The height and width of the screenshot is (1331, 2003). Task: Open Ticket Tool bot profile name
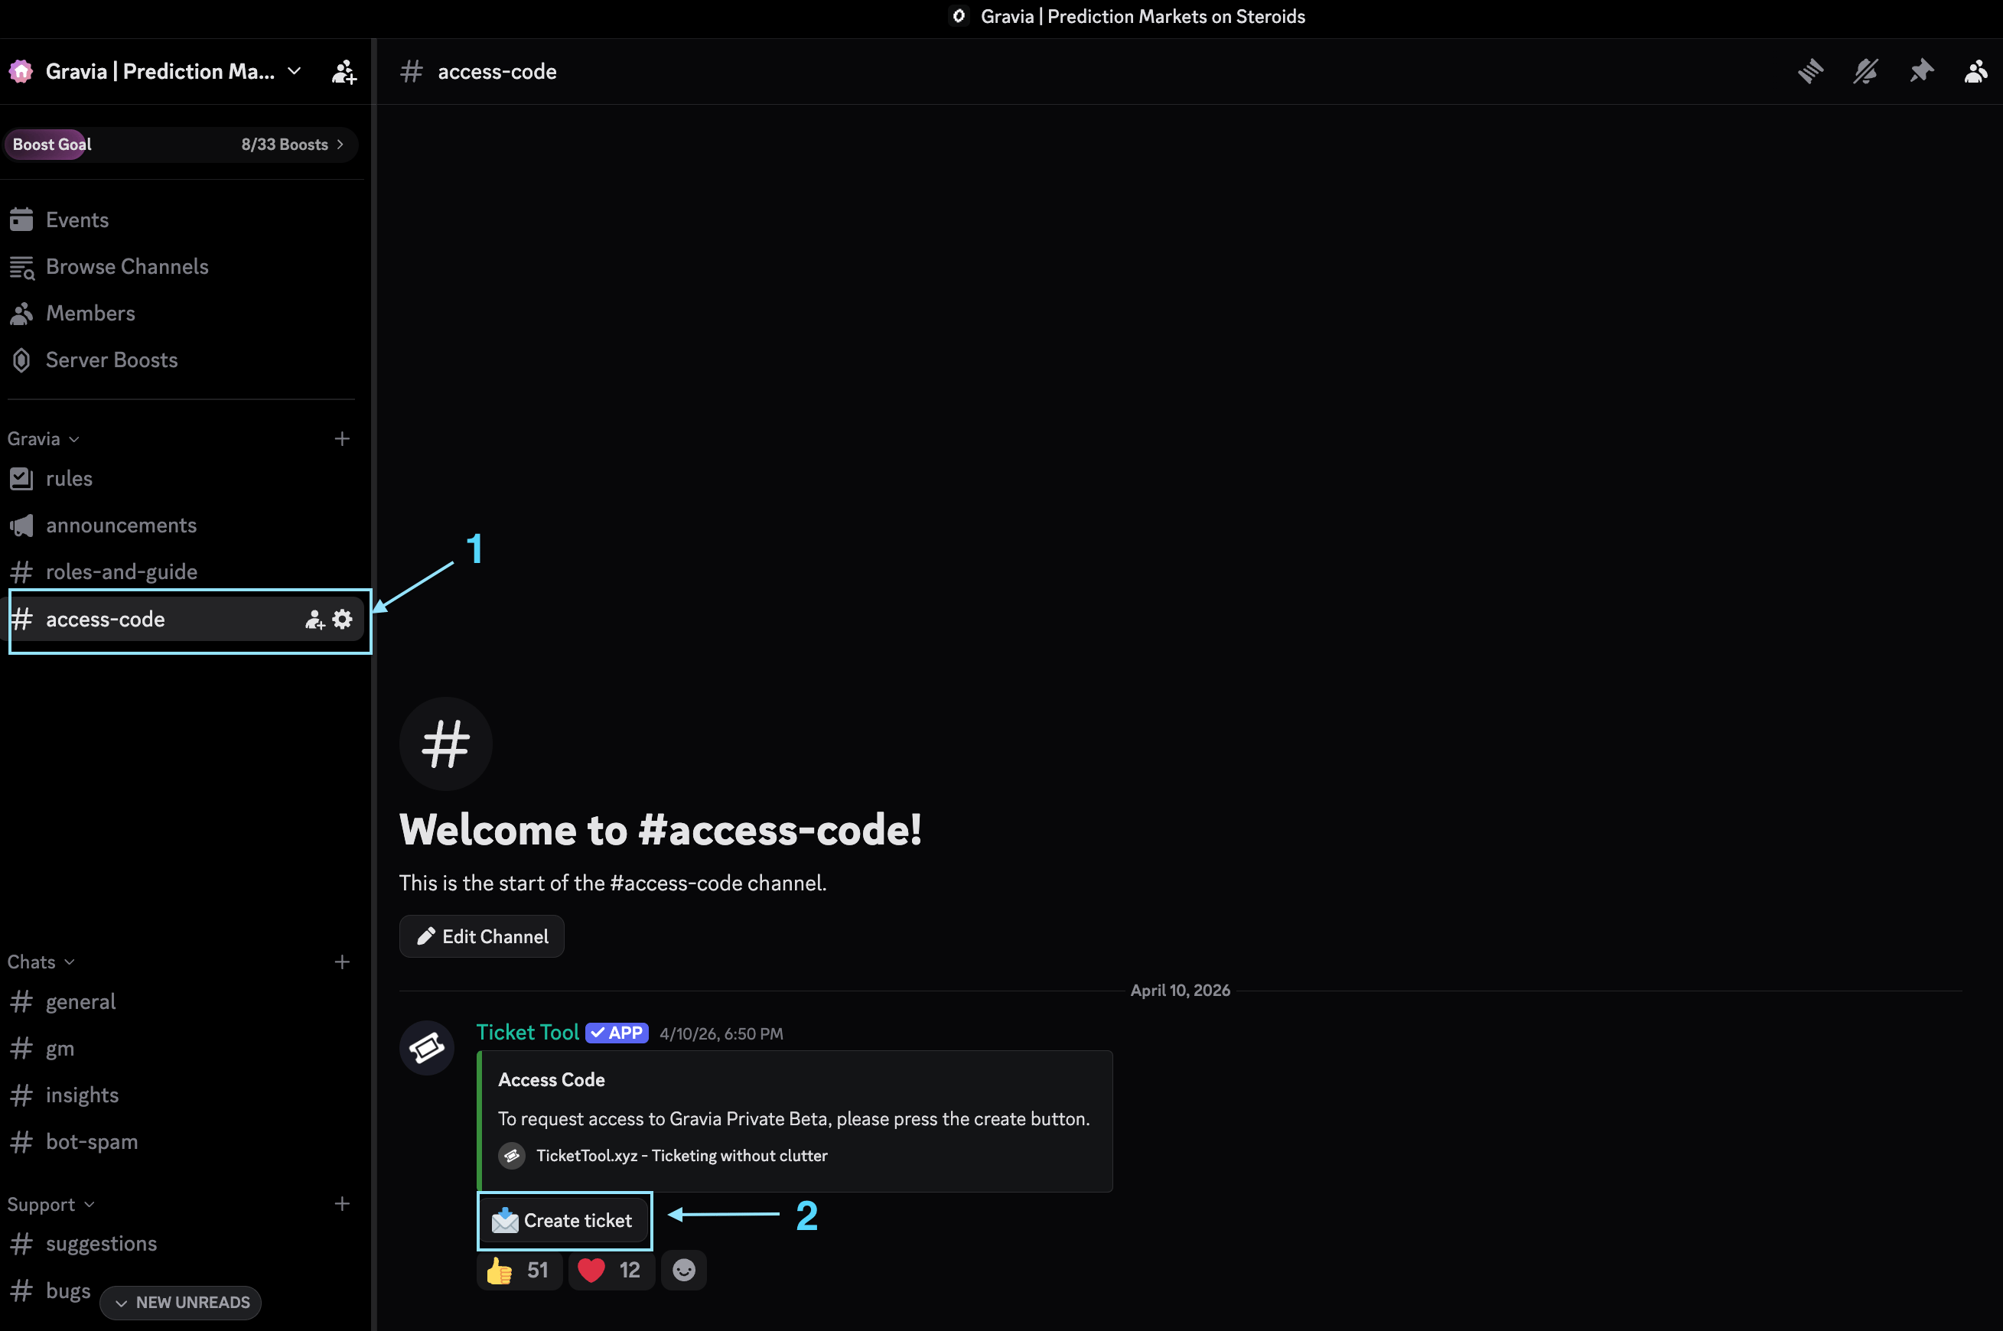[527, 1032]
